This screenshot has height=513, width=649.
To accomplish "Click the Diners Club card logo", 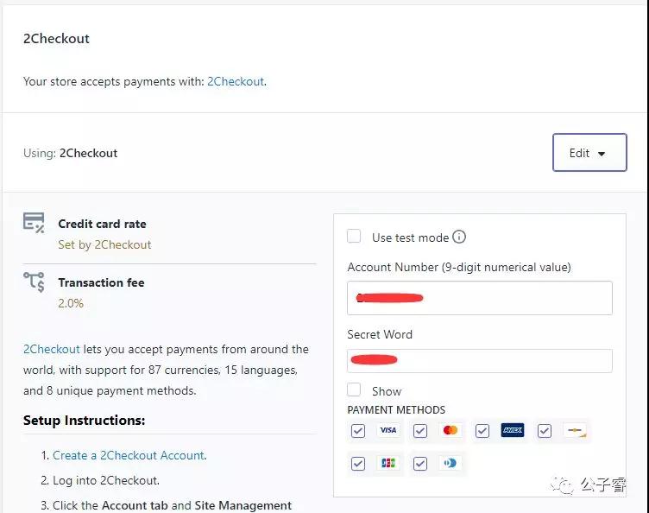I will pos(451,463).
